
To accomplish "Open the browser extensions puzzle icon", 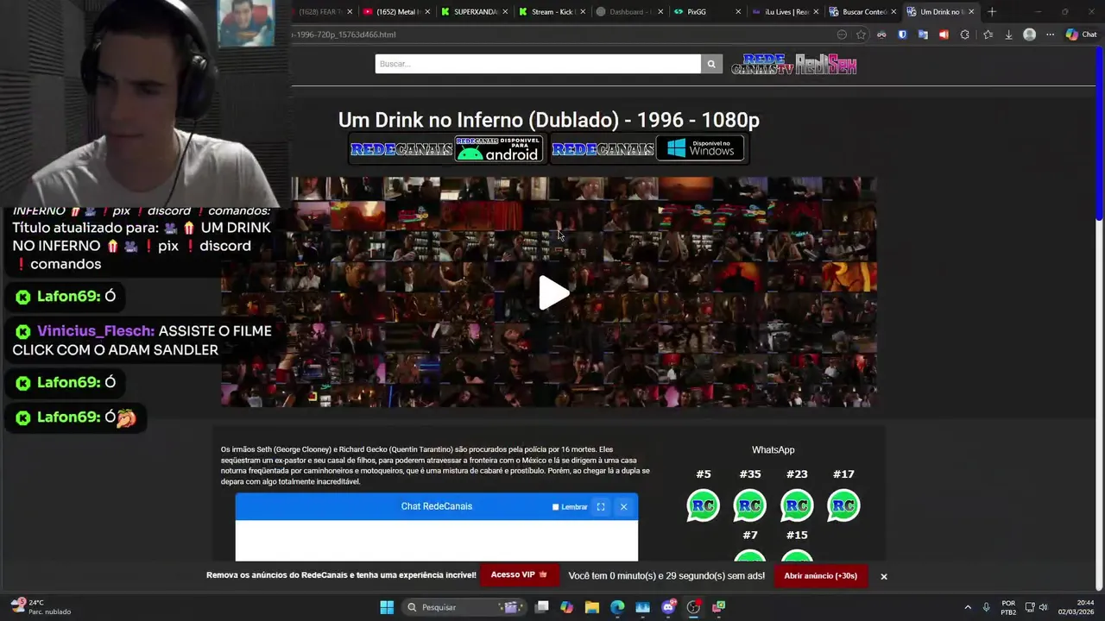I will (x=964, y=34).
